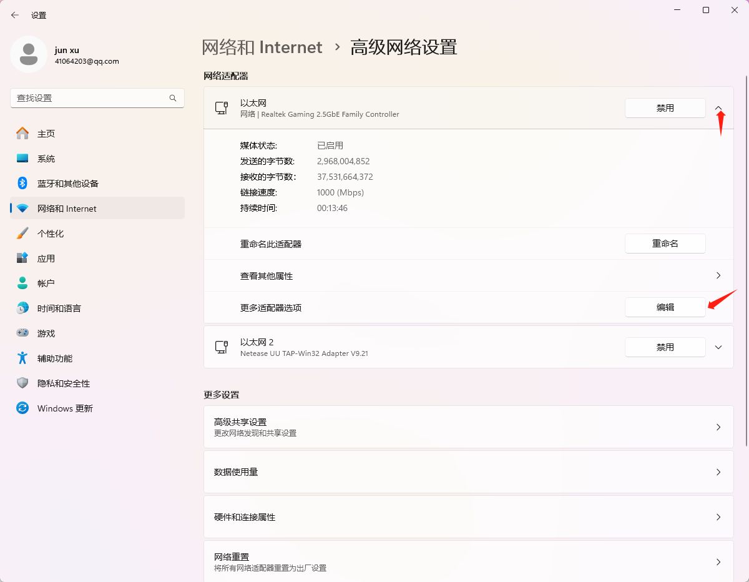Go to 时间和语言 settings
The width and height of the screenshot is (749, 582).
pyautogui.click(x=59, y=308)
